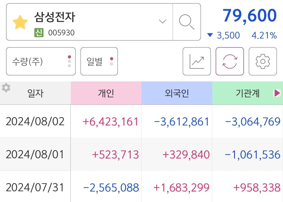The image size is (283, 202).
Task: Select the 기관계 column header
Action: [248, 93]
